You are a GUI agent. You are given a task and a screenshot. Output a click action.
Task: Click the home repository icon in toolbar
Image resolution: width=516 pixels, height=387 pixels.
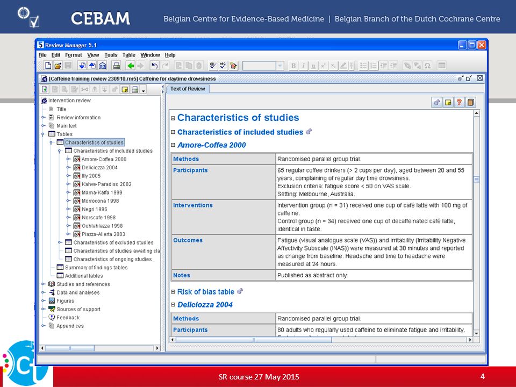pos(102,66)
